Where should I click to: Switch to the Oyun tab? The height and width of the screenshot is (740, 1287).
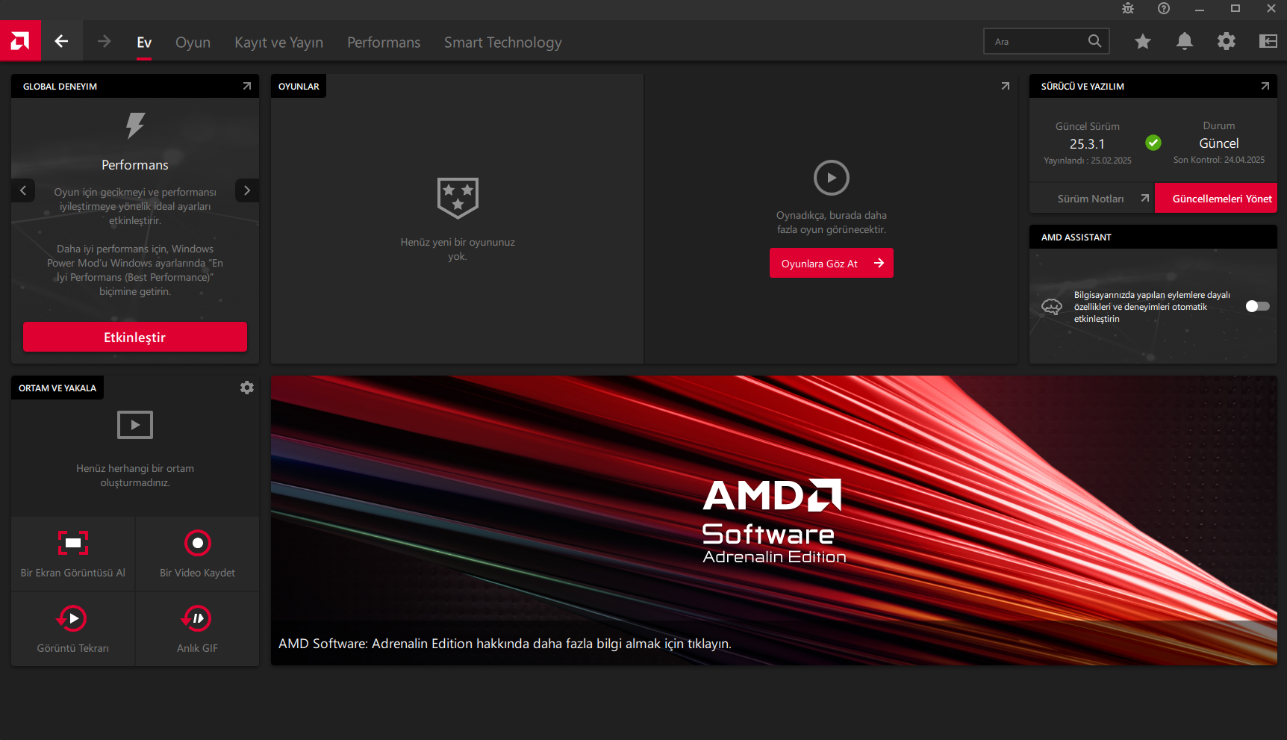[x=193, y=43]
